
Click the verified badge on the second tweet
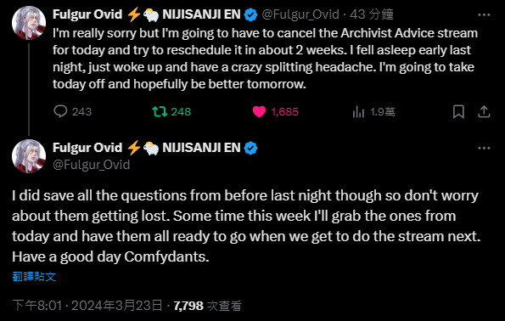[x=250, y=149]
